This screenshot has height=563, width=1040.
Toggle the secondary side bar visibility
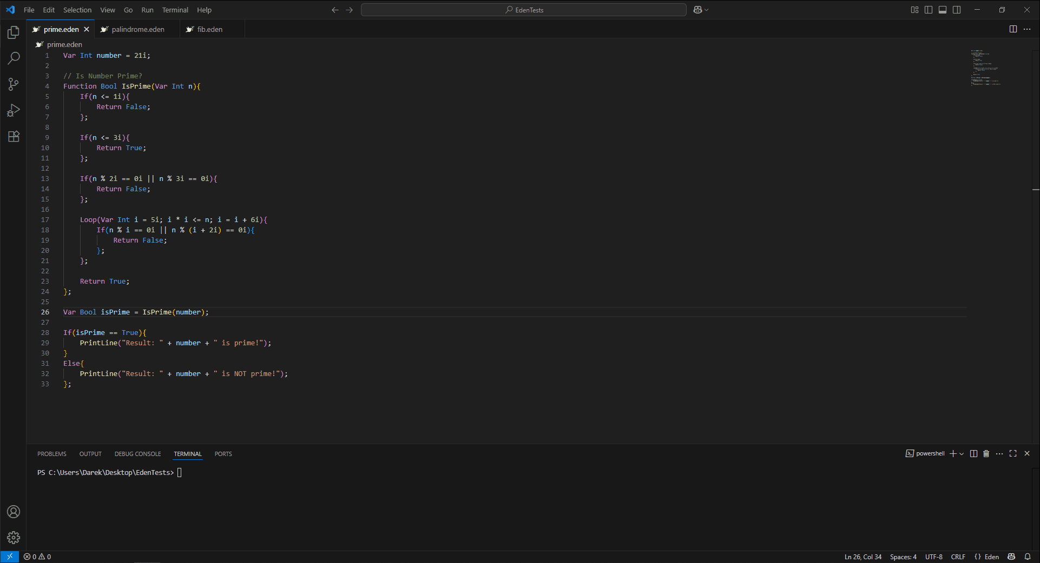(x=957, y=10)
